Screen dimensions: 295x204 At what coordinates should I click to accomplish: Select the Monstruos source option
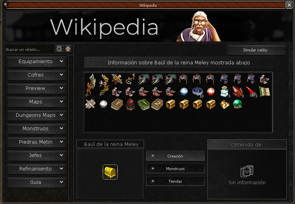click(175, 168)
